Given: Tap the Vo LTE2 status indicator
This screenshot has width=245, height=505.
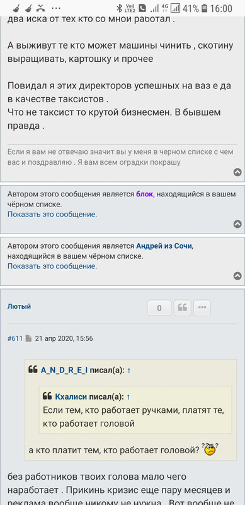Looking at the screenshot, I should tap(130, 8).
